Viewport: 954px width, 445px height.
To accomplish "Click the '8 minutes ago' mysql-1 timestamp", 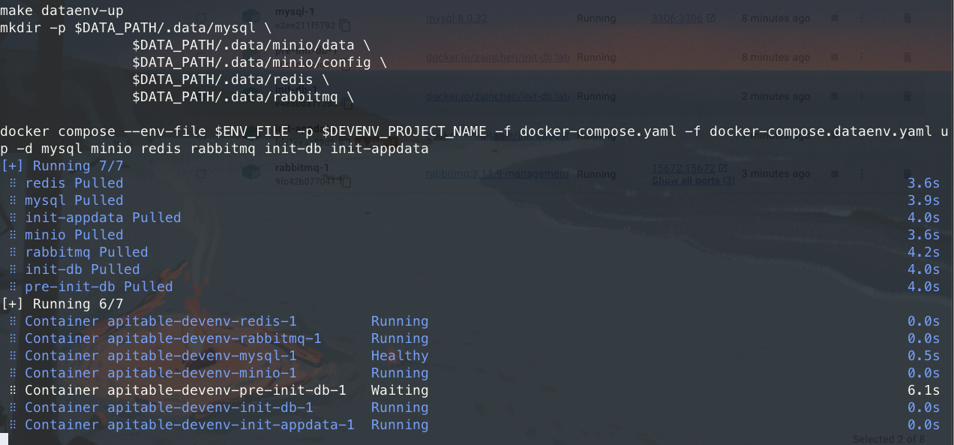I will point(775,18).
